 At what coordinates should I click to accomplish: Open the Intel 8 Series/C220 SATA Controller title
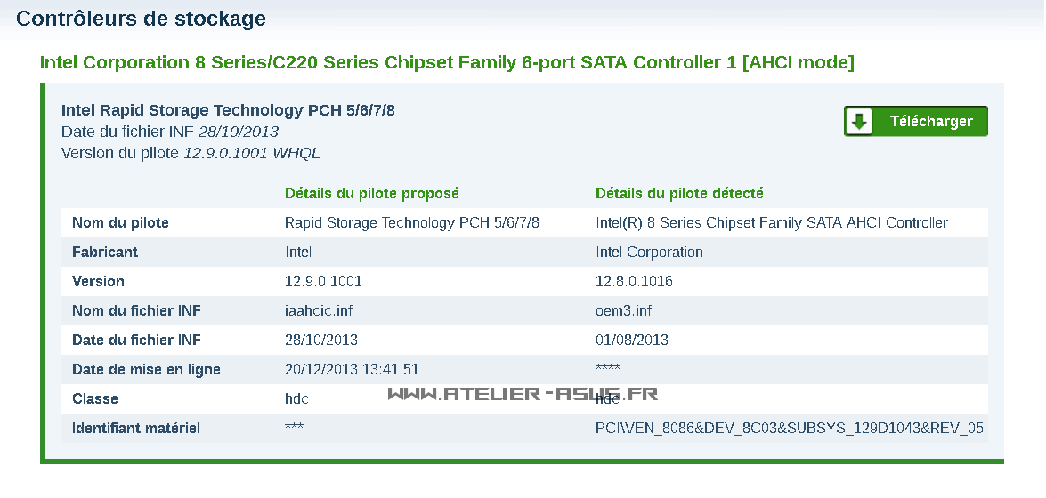pyautogui.click(x=447, y=62)
